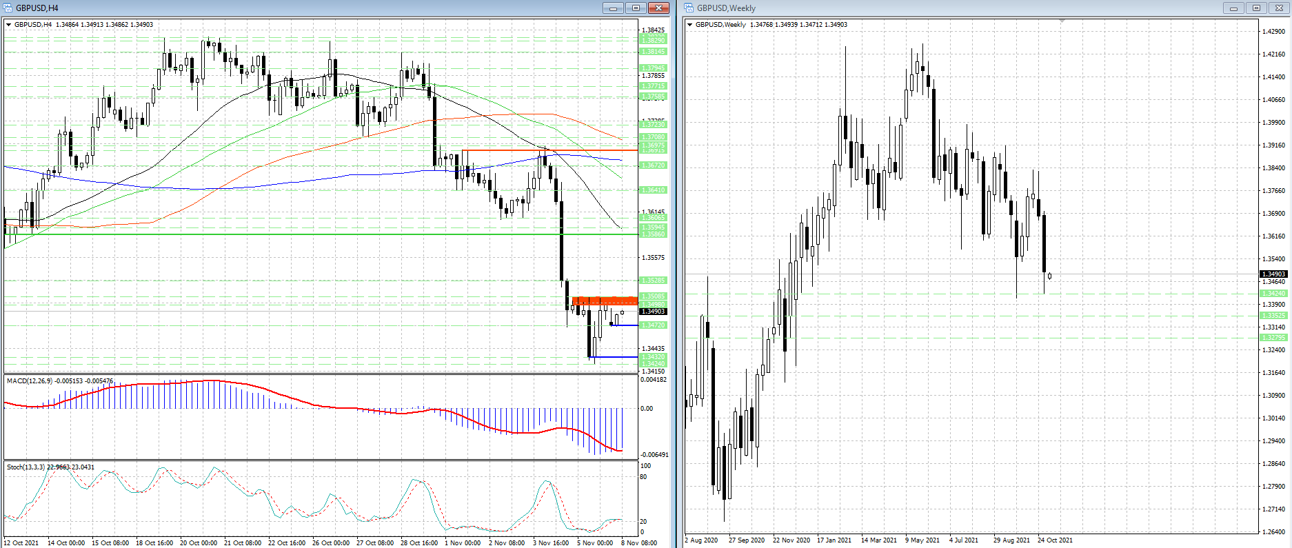Click the green 1.33525 level label on Weekly
The image size is (1292, 548).
pos(1273,316)
